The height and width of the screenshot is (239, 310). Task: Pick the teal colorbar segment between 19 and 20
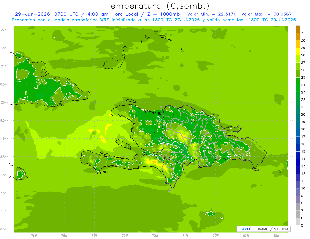[298, 118]
